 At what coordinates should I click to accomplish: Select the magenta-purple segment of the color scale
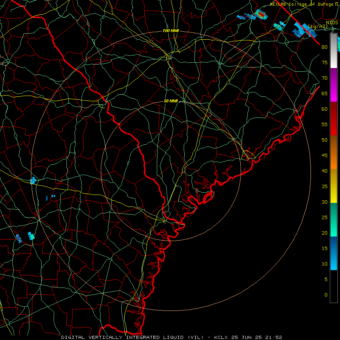[334, 85]
